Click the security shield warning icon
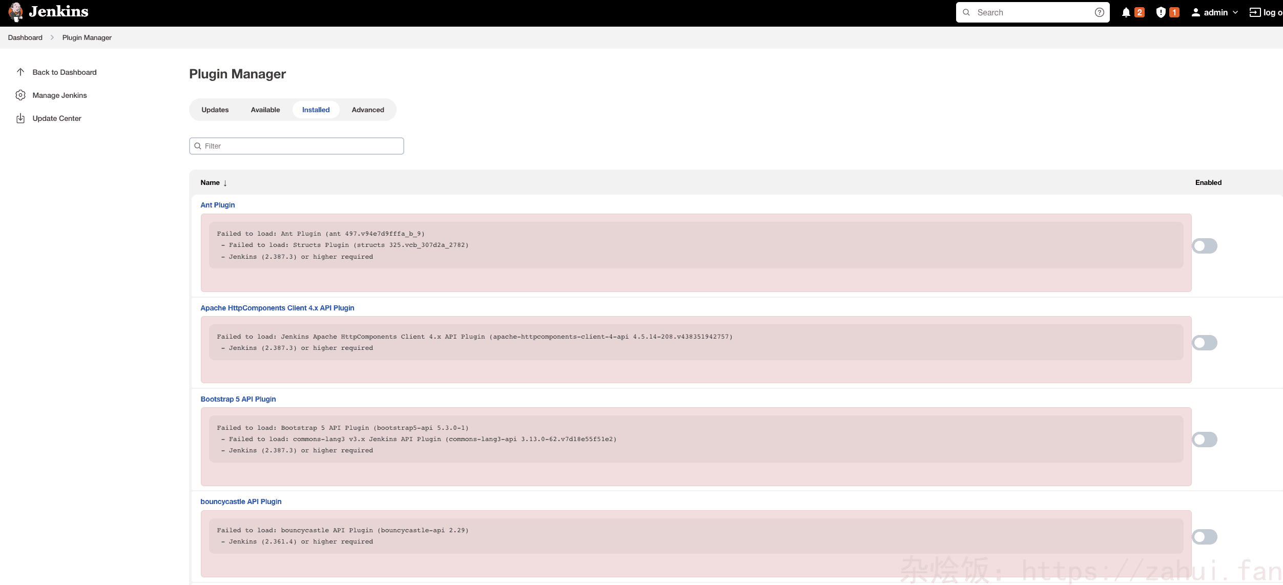1283x585 pixels. point(1161,13)
